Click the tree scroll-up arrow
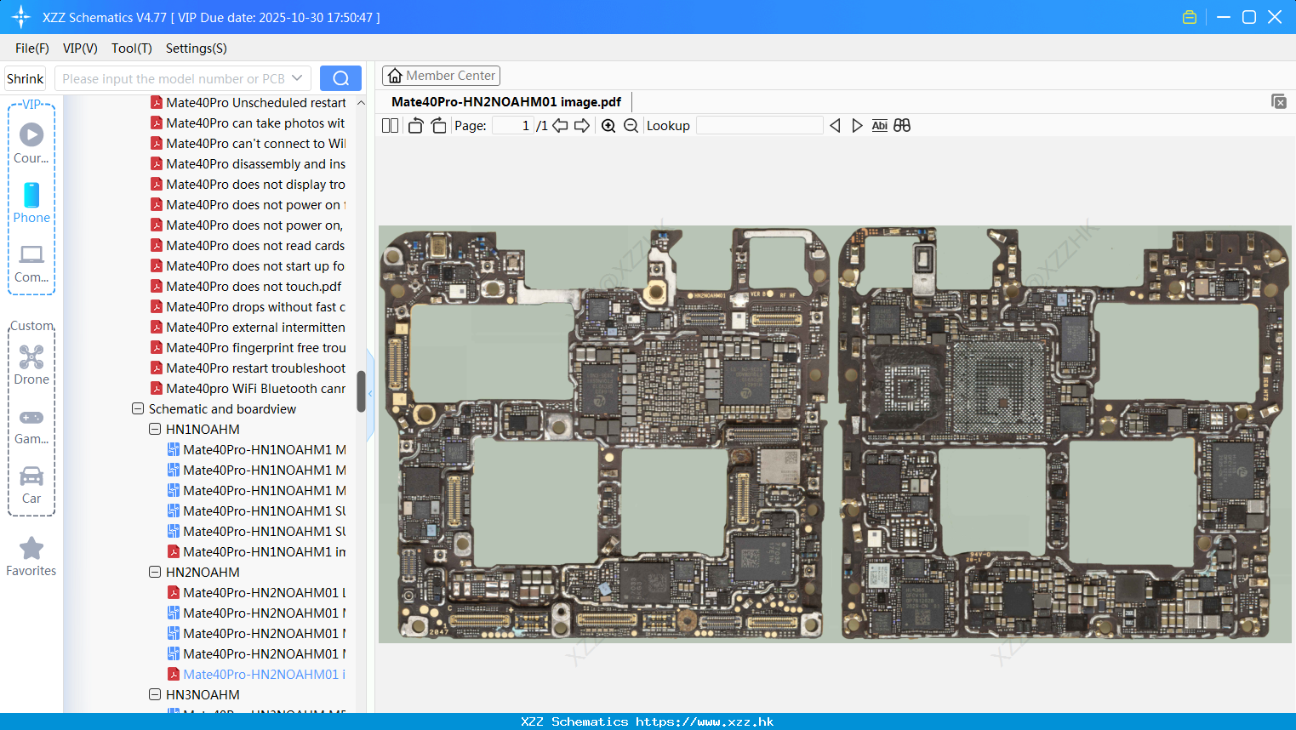 tap(361, 102)
